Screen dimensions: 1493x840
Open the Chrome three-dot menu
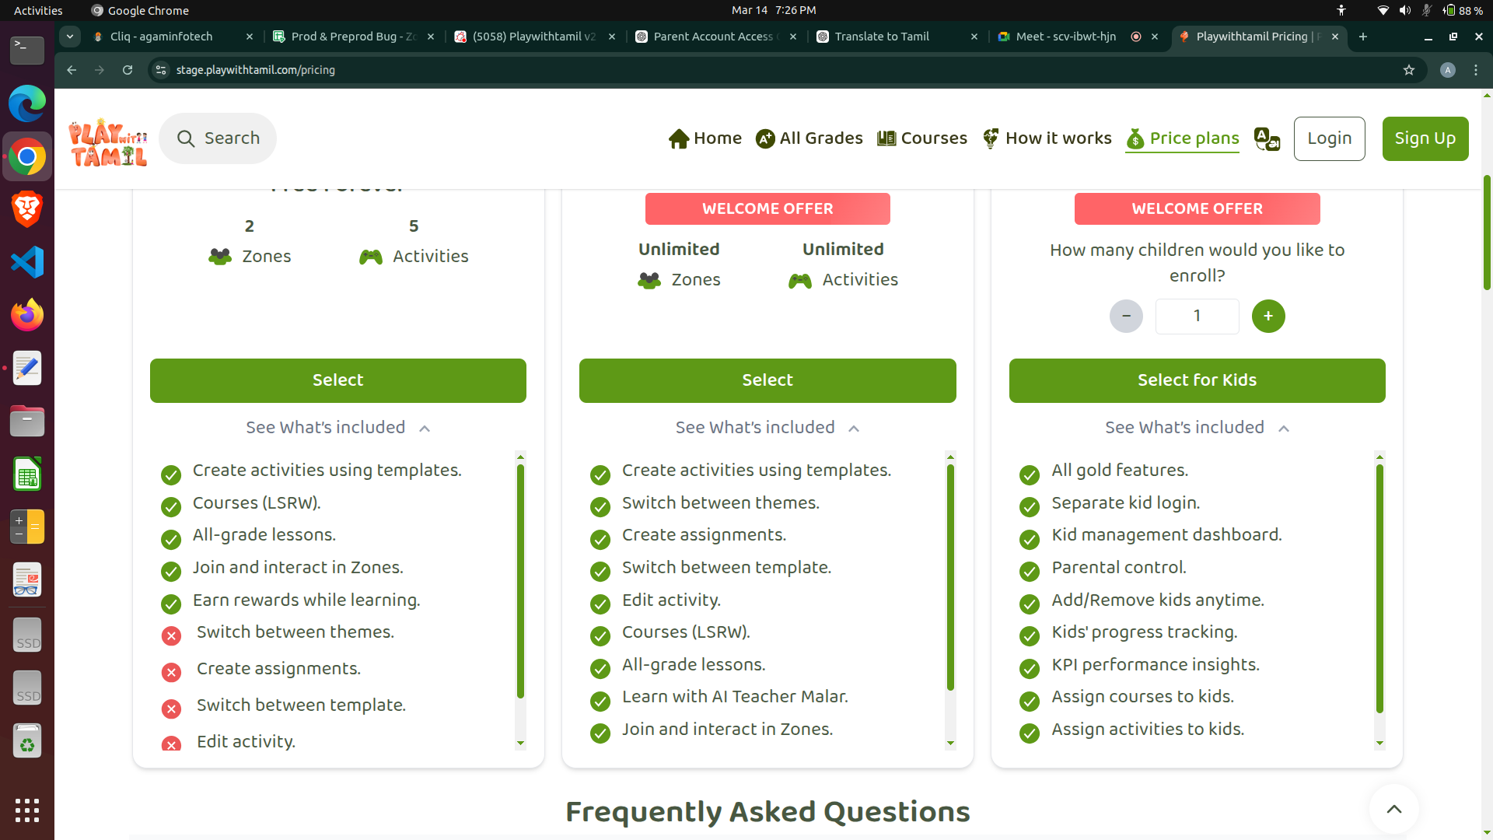pyautogui.click(x=1476, y=70)
